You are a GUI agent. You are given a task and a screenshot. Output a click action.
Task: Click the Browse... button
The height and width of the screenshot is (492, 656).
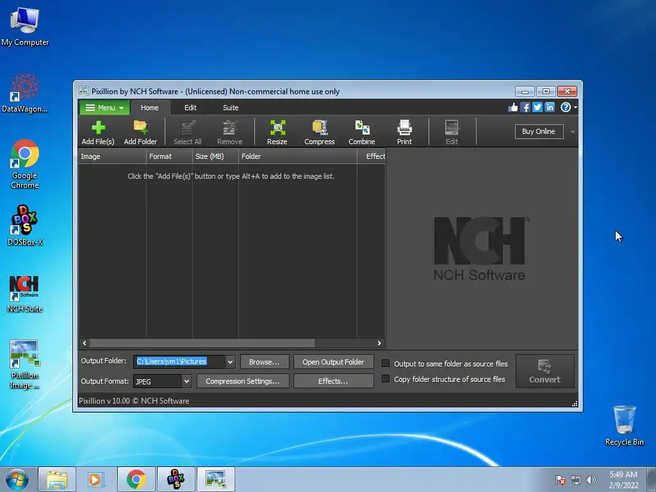tap(265, 362)
